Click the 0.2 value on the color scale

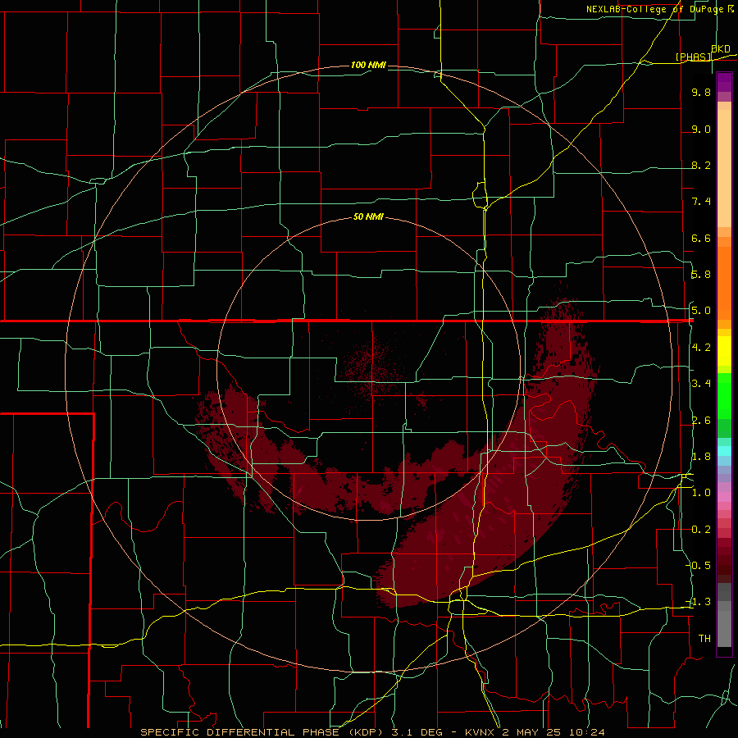(701, 530)
